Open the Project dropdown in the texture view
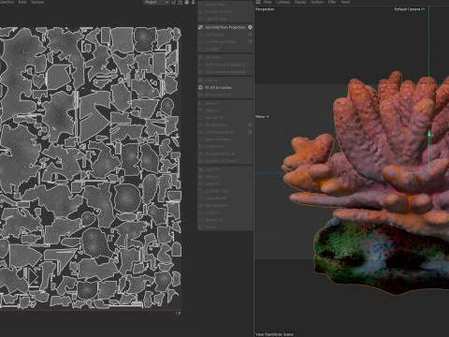Image resolution: width=449 pixels, height=337 pixels. click(156, 2)
